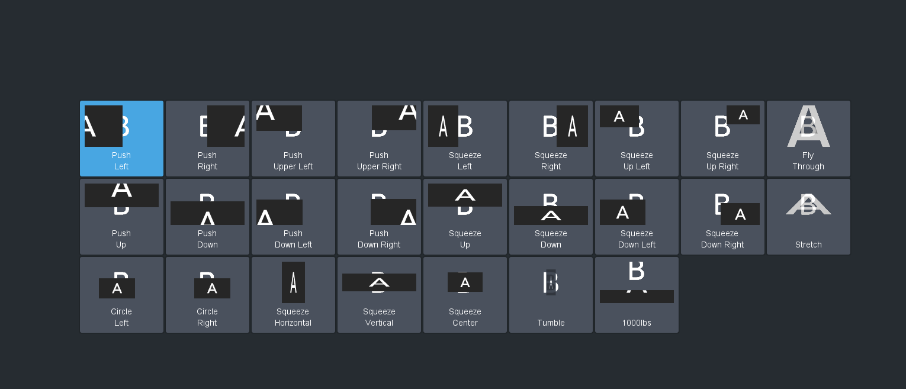Select the Push Down transition
This screenshot has width=906, height=389.
pos(207,217)
